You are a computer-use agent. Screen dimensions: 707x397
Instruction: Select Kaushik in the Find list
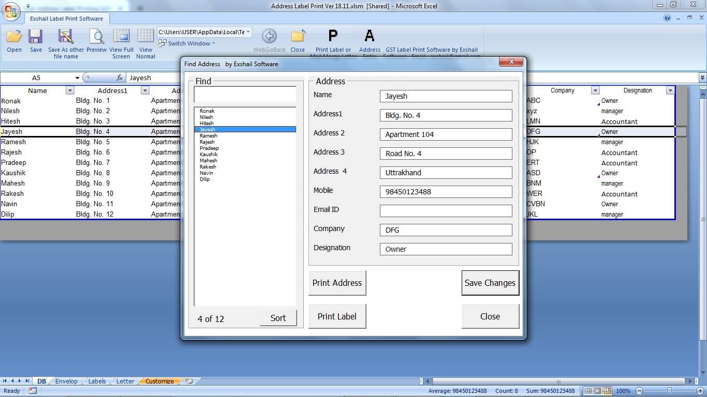pos(245,154)
